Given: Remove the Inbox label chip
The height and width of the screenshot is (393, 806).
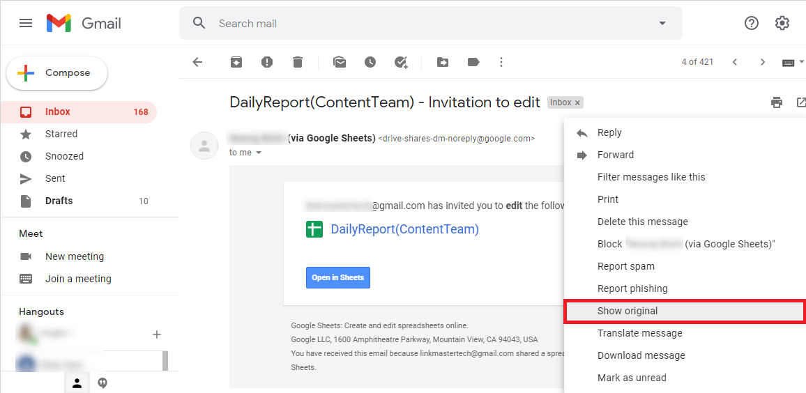Looking at the screenshot, I should (578, 102).
